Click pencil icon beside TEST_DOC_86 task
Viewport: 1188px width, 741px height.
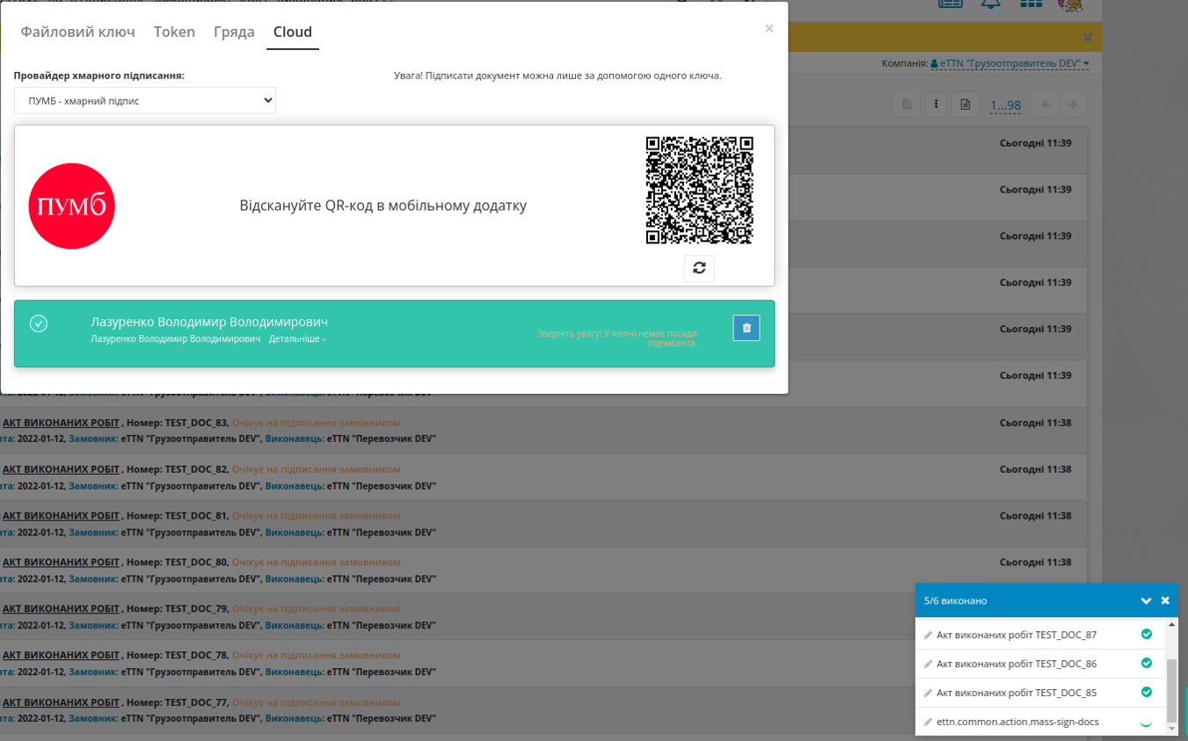tap(928, 664)
